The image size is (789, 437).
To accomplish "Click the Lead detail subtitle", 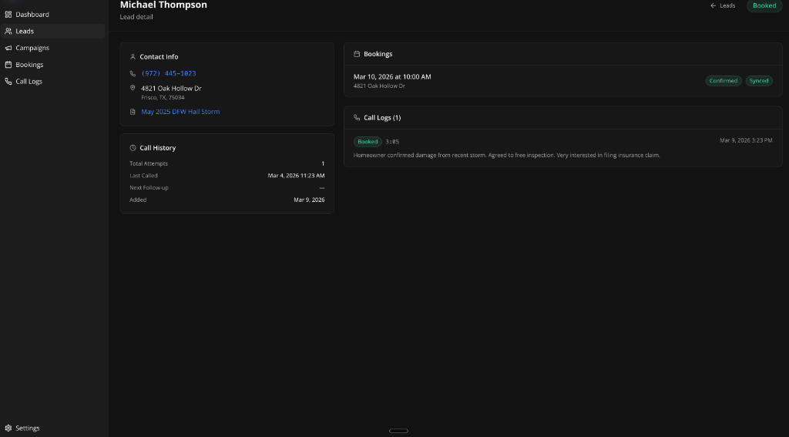I will (136, 17).
